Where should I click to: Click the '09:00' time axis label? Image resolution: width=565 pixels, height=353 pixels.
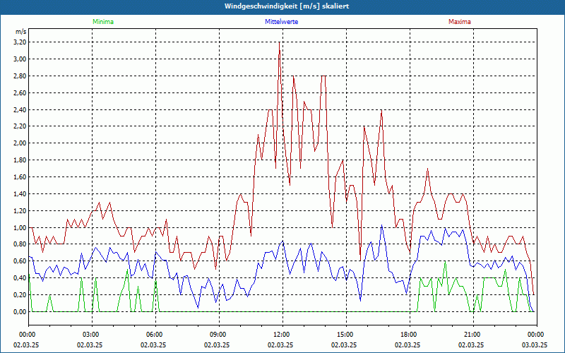tap(219, 335)
